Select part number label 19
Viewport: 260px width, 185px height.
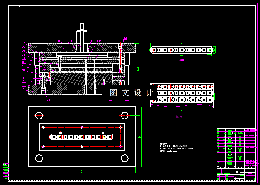(x=66, y=41)
